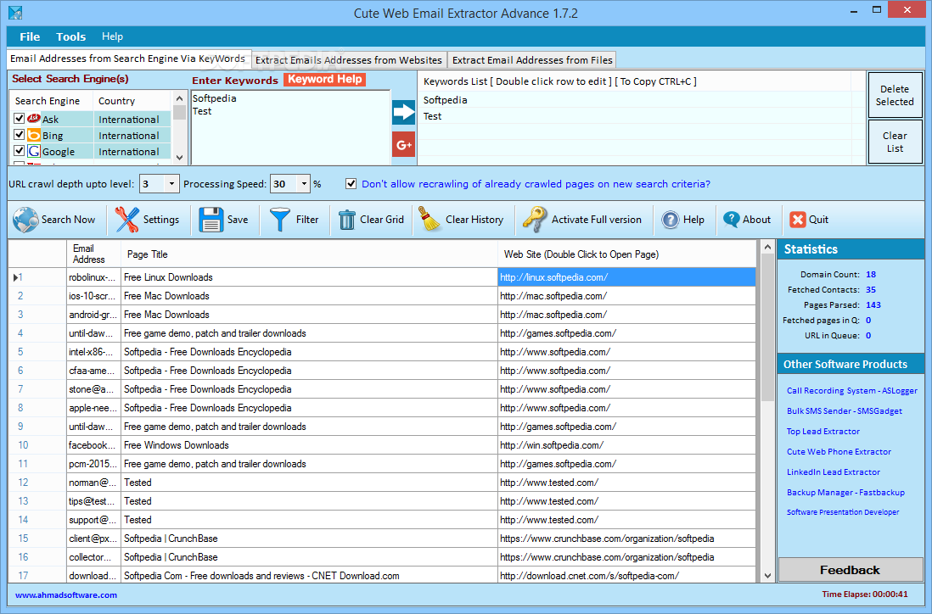Open Settings via the wrench icon
Screen dimensions: 932x614
126,219
